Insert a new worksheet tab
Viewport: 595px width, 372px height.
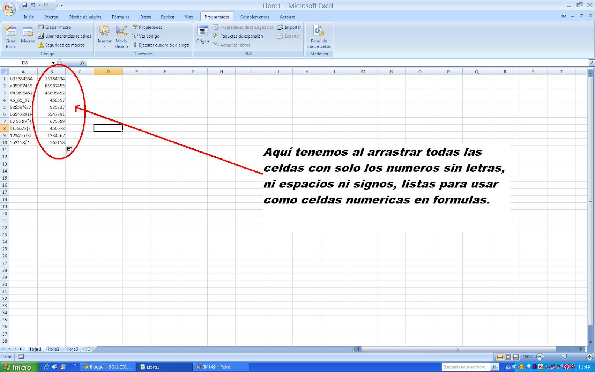pyautogui.click(x=88, y=349)
